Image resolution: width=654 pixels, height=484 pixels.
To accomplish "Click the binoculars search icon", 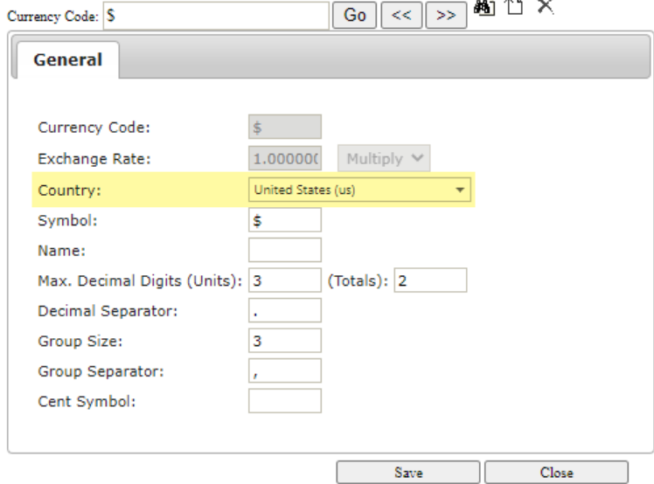I will 484,8.
